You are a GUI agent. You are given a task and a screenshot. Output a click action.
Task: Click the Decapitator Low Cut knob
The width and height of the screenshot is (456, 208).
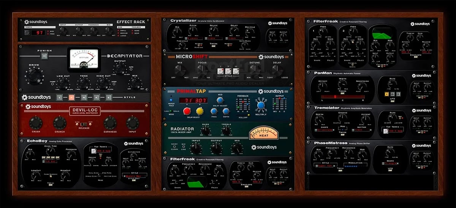pos(63,84)
